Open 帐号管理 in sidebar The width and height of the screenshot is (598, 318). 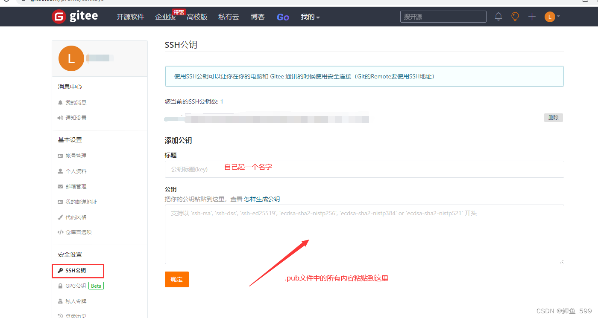click(x=76, y=156)
